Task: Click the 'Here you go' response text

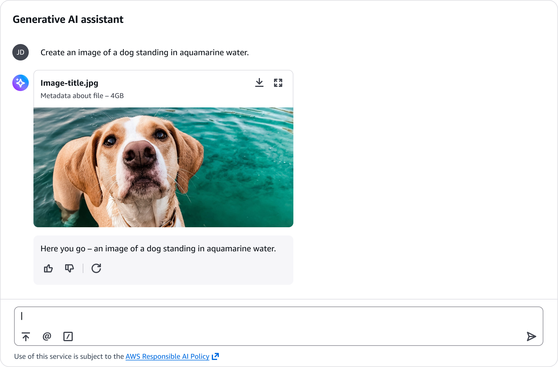Action: coord(158,249)
